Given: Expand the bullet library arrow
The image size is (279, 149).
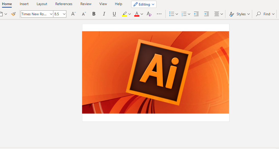Looking at the screenshot, I should click(x=177, y=14).
